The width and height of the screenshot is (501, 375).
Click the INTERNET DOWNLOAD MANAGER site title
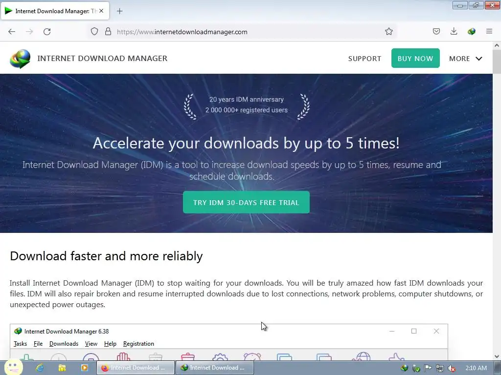(x=102, y=59)
